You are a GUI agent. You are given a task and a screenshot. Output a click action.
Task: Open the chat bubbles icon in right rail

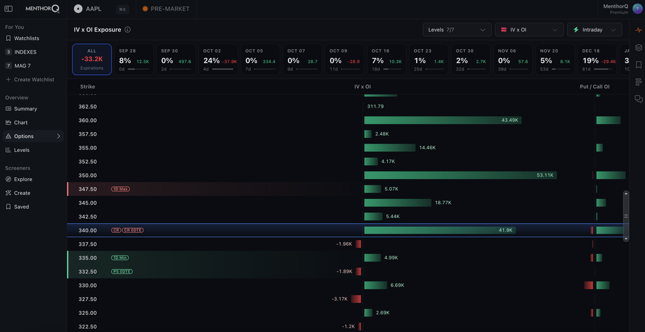[639, 99]
